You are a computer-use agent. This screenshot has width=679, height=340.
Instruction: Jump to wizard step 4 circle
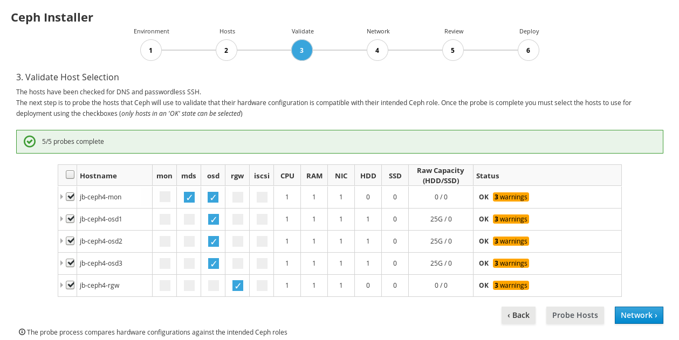[x=378, y=50]
